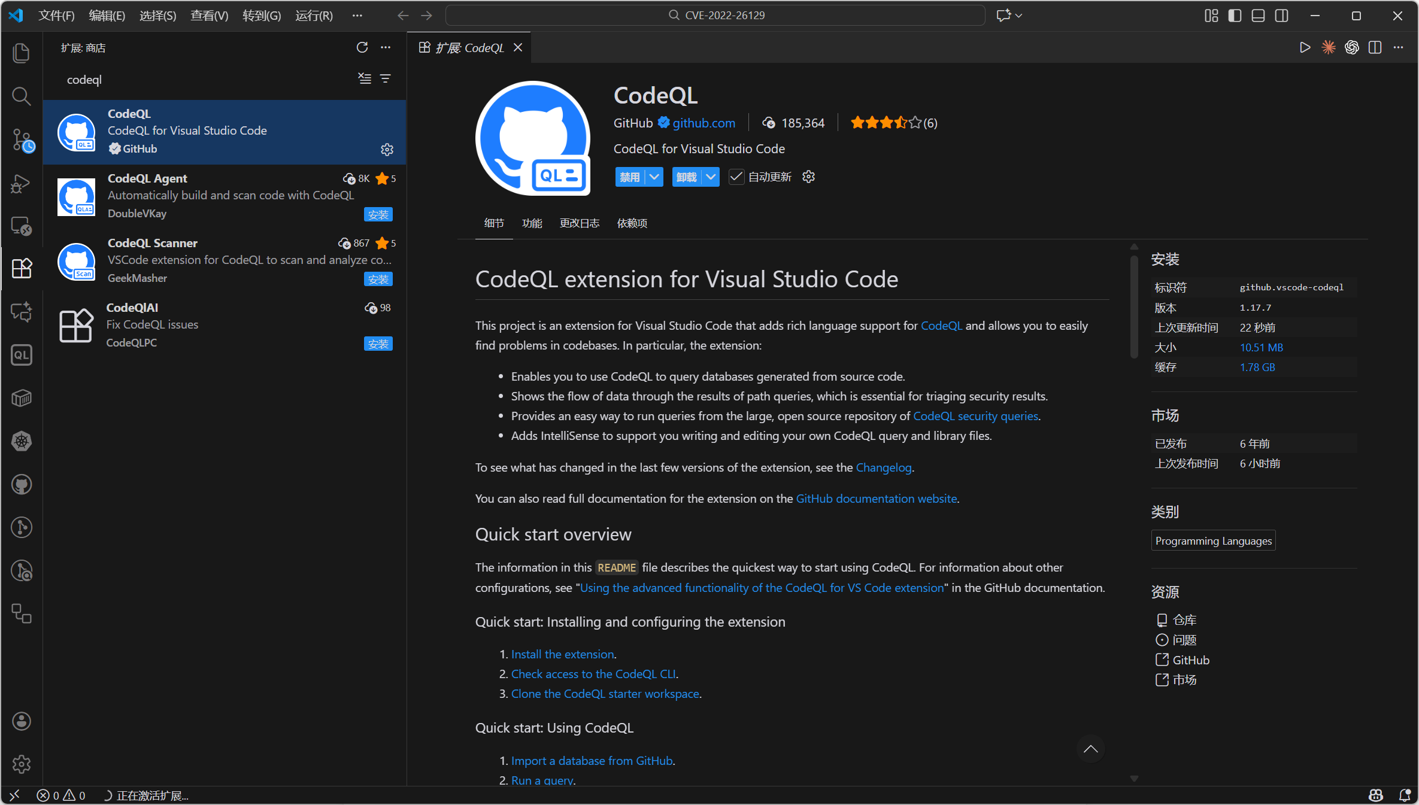Split the editor using the split icon
The width and height of the screenshot is (1419, 805).
tap(1375, 48)
